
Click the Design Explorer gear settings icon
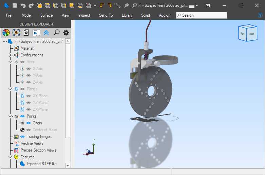(66, 33)
